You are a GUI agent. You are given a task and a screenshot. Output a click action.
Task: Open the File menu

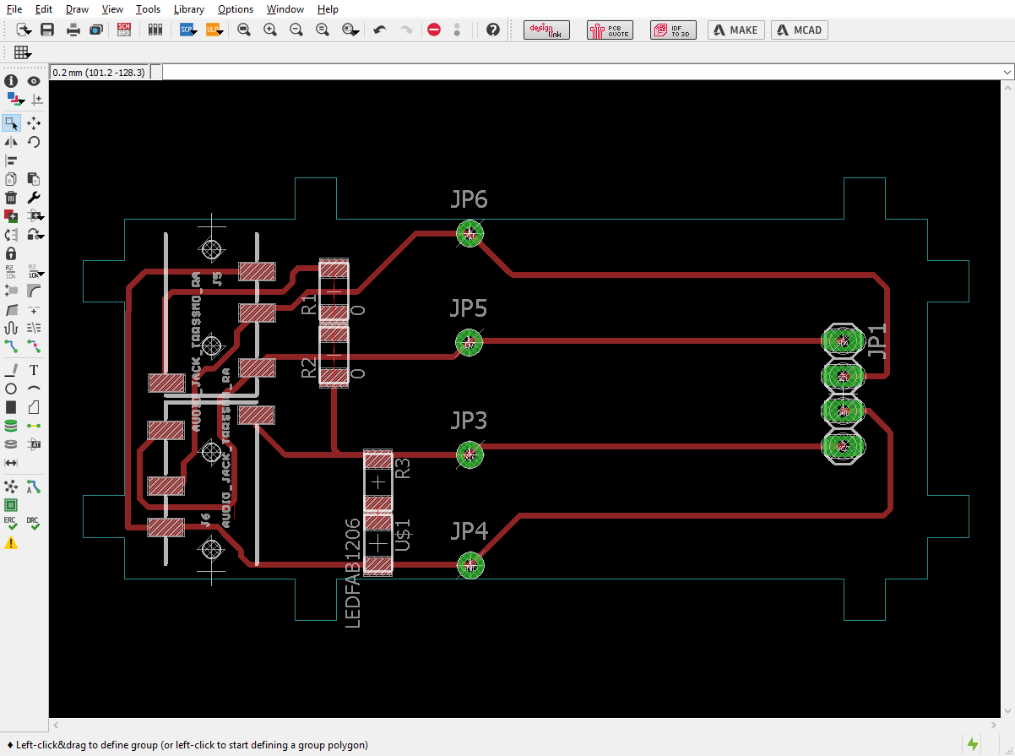14,9
